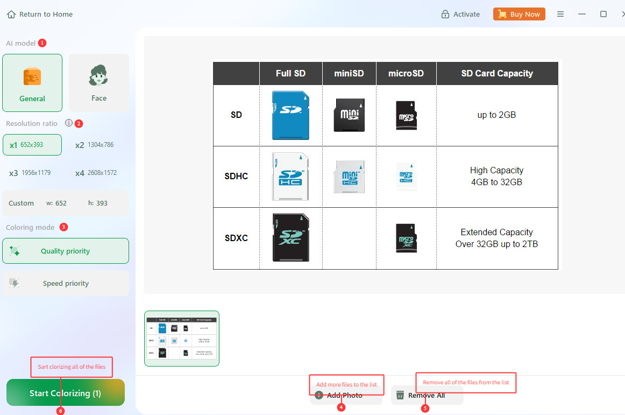Viewport: 625px width, 415px height.
Task: Click the Resolution ratio info icon
Action: click(x=68, y=123)
